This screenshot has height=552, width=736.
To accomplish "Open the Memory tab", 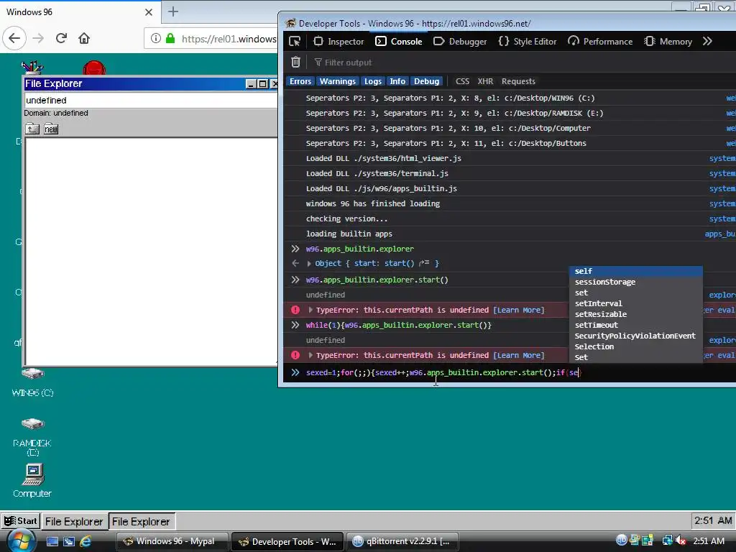I will pyautogui.click(x=668, y=41).
